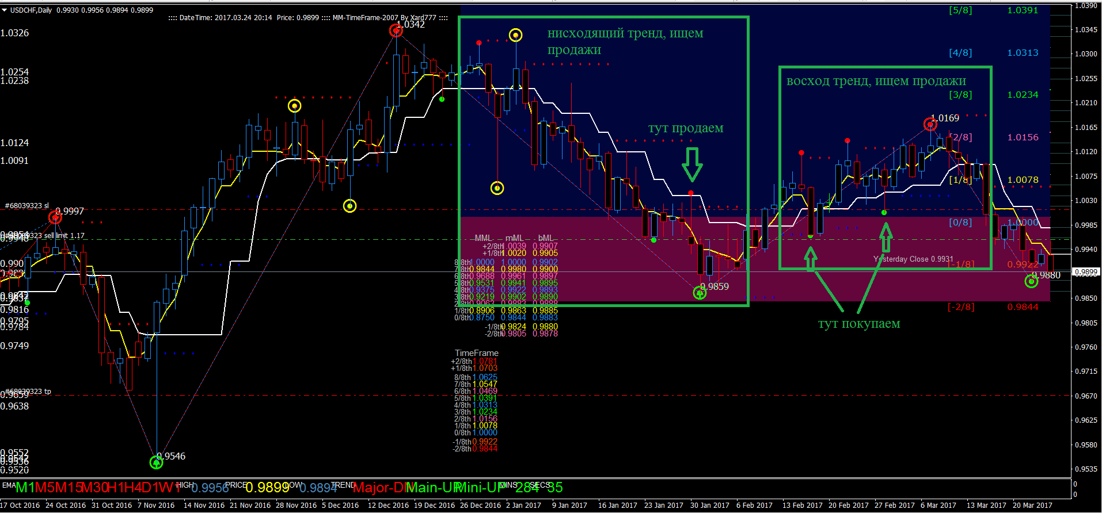
Task: Click the 0.9535 price on right scale
Action: (1086, 469)
